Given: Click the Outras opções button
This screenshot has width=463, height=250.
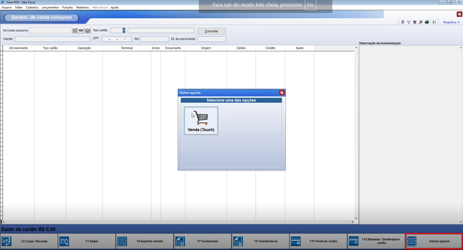Looking at the screenshot, I should (434, 241).
